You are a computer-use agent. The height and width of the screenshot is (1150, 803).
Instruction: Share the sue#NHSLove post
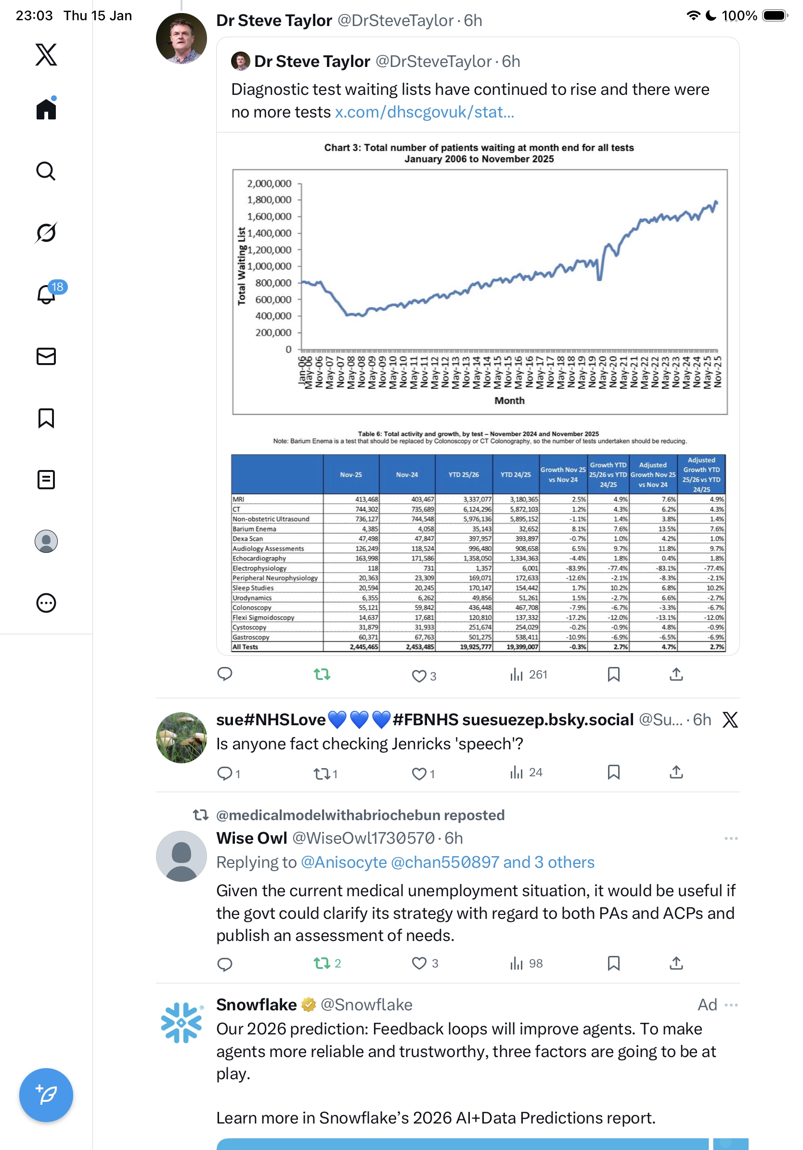(x=676, y=772)
